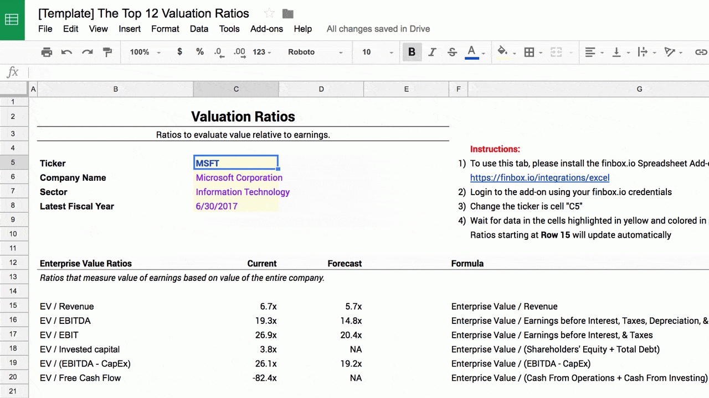Select the Microsoft Corporation cell

coord(236,177)
